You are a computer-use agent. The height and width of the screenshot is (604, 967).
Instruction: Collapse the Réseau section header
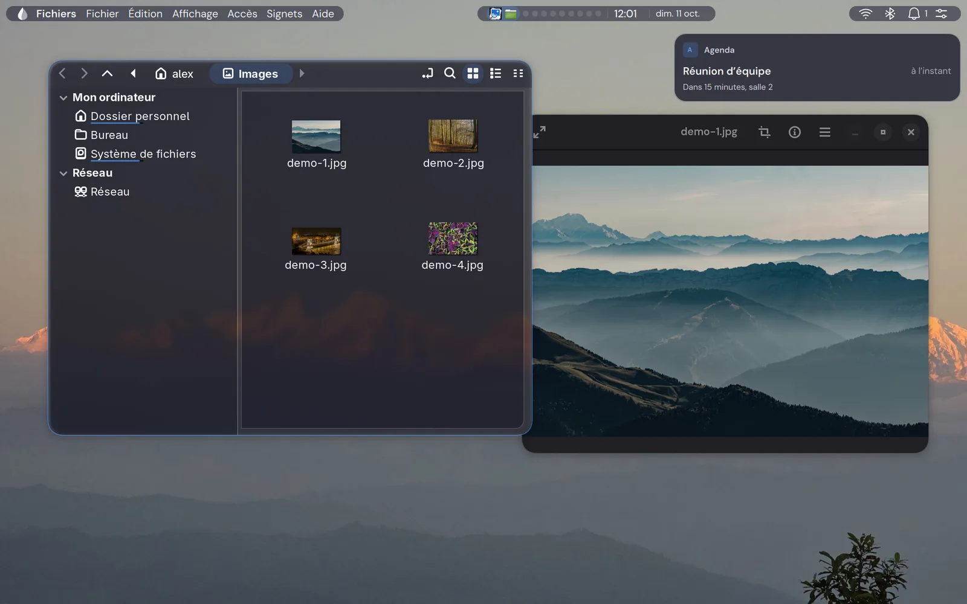[63, 173]
